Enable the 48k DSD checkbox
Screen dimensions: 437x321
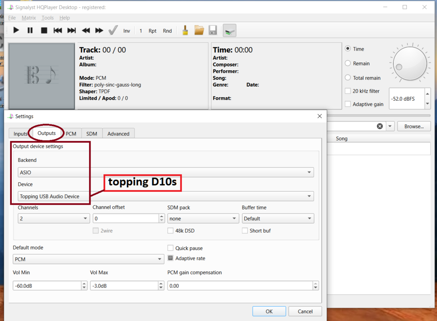pos(170,231)
